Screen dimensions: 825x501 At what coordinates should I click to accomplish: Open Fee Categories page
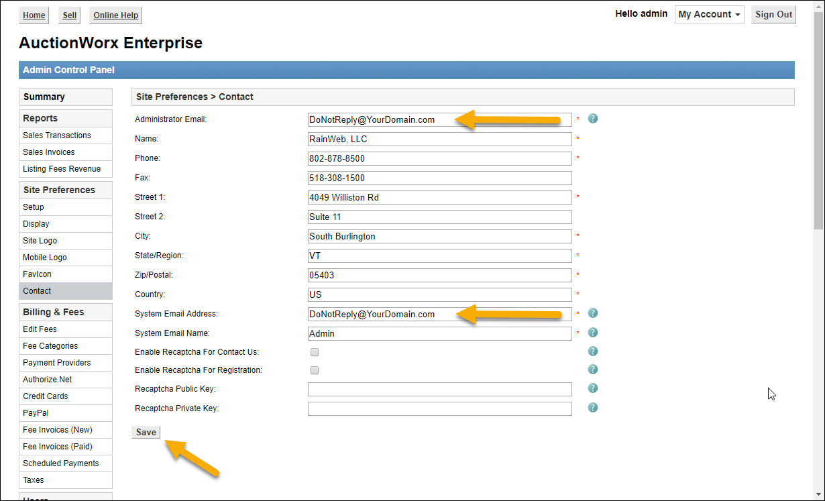coord(66,346)
